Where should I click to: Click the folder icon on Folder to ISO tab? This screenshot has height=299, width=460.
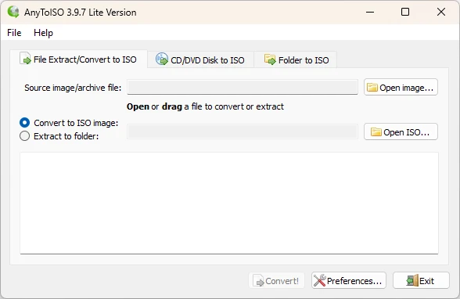[x=270, y=59]
